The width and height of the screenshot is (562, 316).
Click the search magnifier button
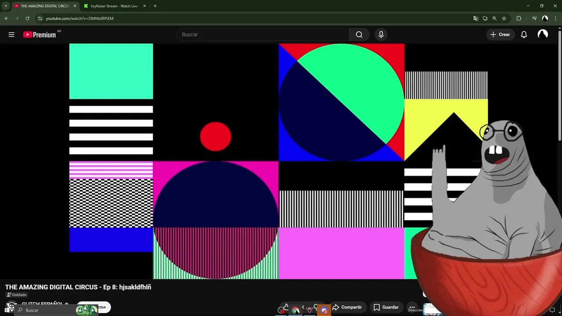tap(359, 35)
